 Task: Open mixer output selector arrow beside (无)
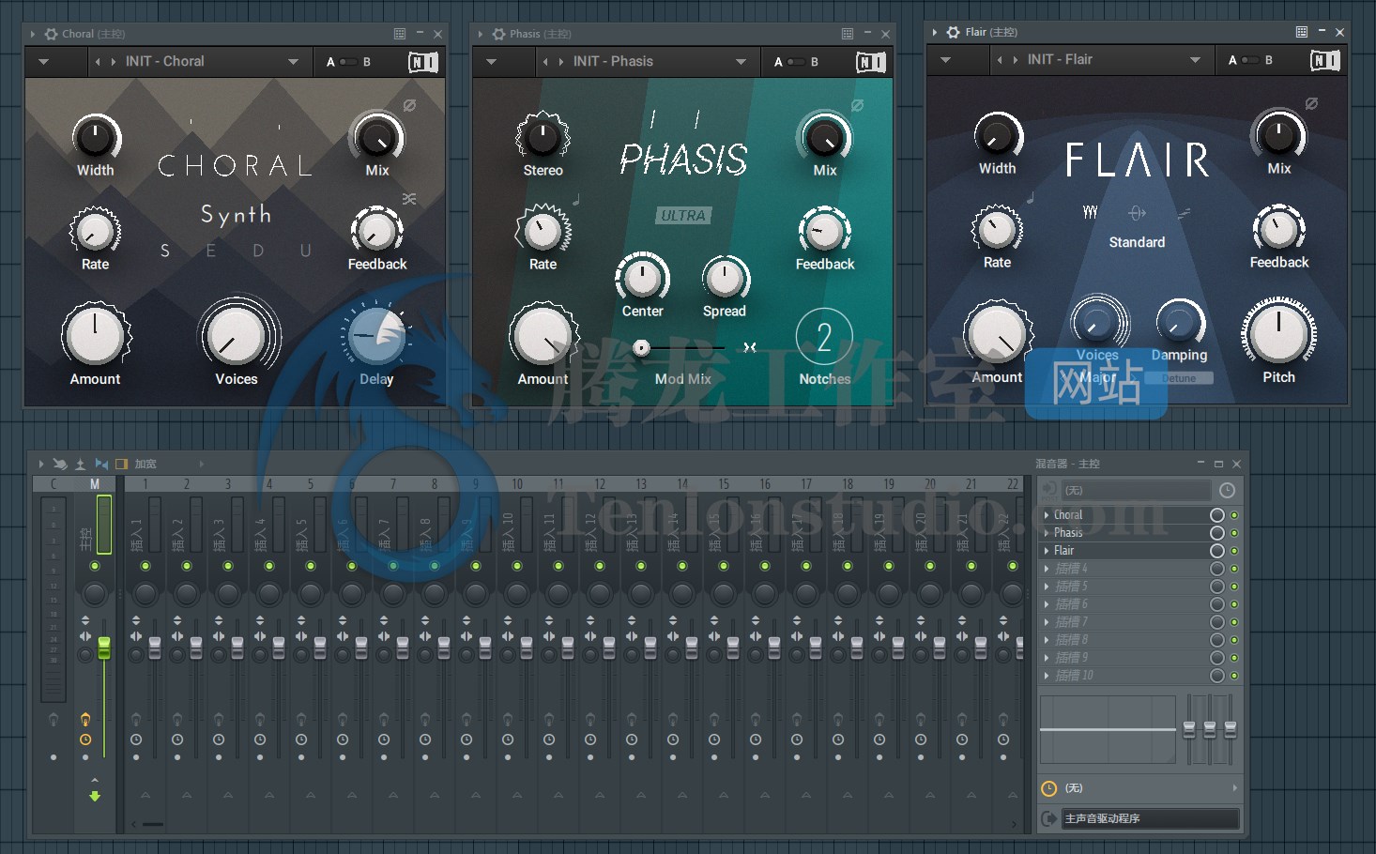click(x=1234, y=788)
